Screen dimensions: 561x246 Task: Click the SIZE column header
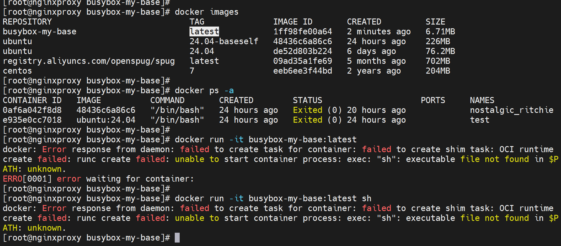[x=435, y=22]
